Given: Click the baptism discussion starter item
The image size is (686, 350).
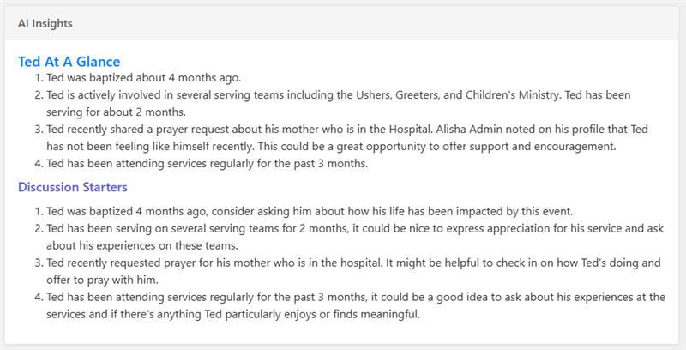Looking at the screenshot, I should pos(310,211).
